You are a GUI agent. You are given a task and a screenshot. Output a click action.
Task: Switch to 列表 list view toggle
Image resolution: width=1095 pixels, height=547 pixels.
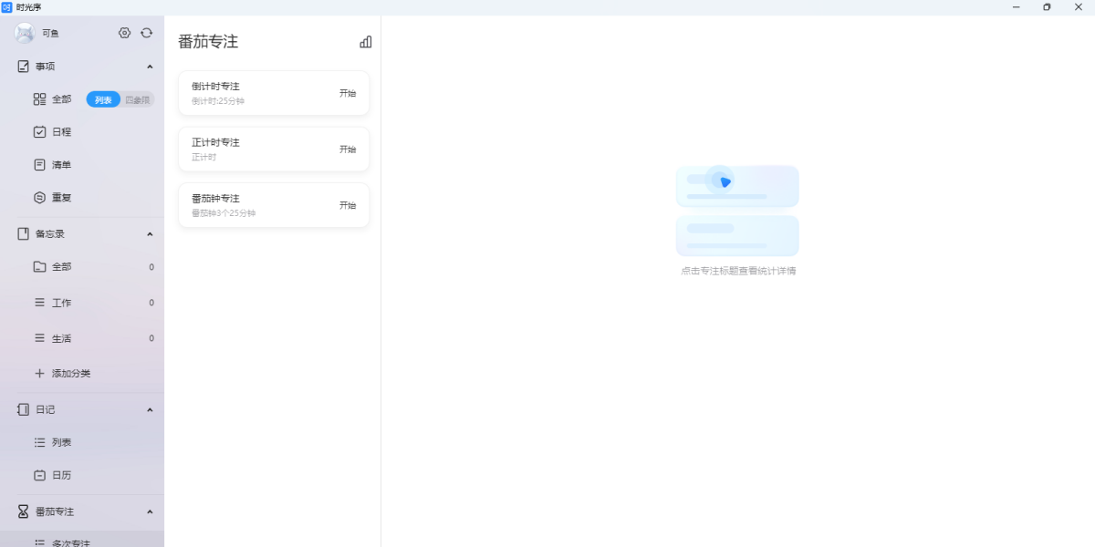click(103, 99)
